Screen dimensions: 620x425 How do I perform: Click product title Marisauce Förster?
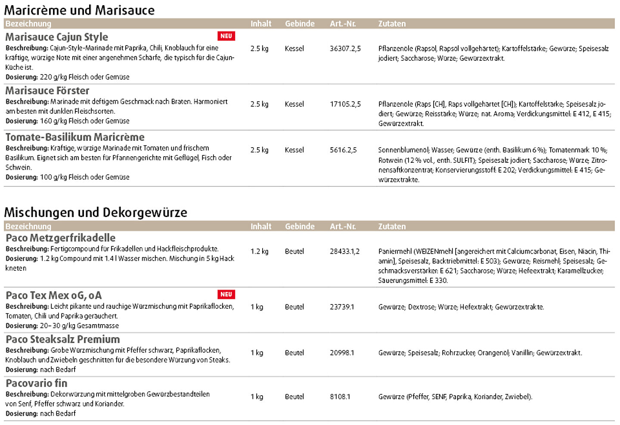pos(47,90)
